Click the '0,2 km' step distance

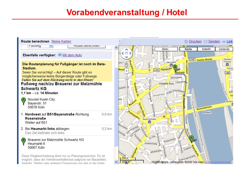pyautogui.click(x=107, y=129)
